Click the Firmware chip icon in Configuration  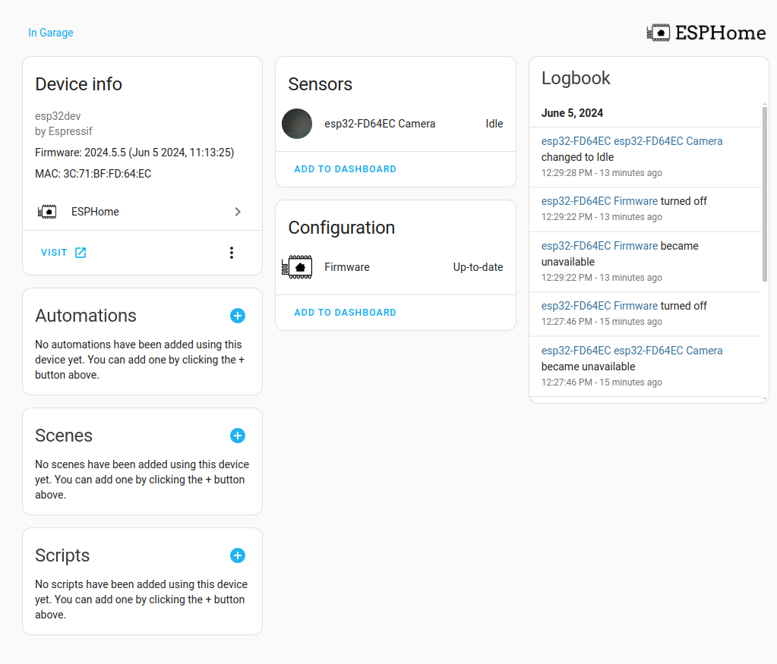pyautogui.click(x=297, y=267)
